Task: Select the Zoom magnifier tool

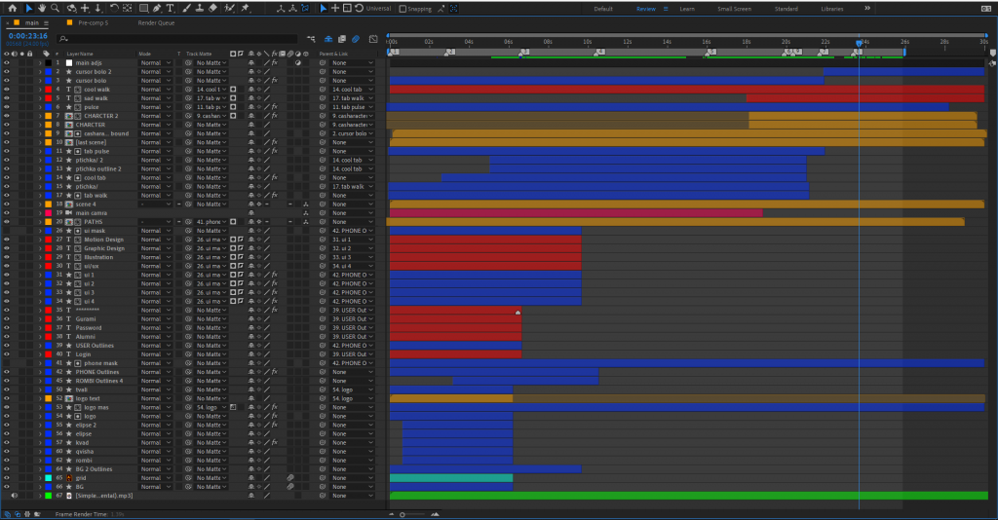Action: (56, 8)
